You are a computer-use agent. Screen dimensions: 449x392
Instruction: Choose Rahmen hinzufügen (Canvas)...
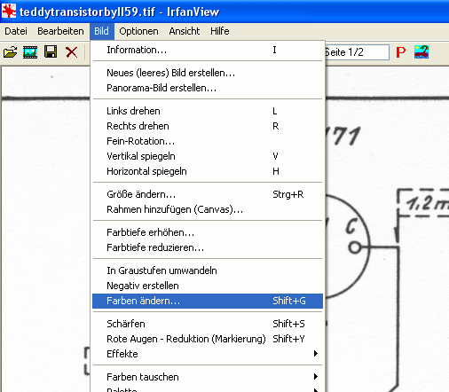[x=208, y=209]
